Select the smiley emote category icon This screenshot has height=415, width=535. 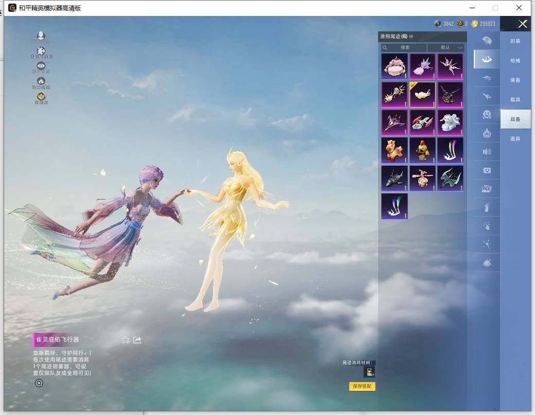coord(487,115)
